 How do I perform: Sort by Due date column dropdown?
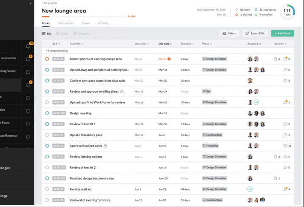(165, 44)
